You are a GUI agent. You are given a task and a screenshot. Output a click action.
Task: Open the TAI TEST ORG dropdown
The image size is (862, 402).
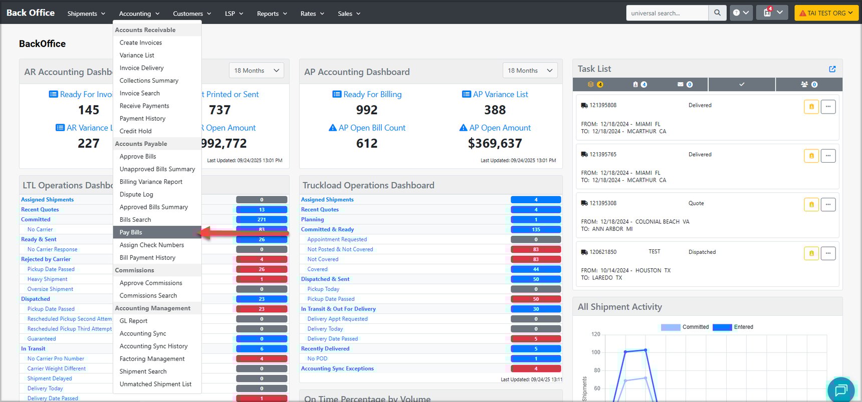tap(826, 13)
